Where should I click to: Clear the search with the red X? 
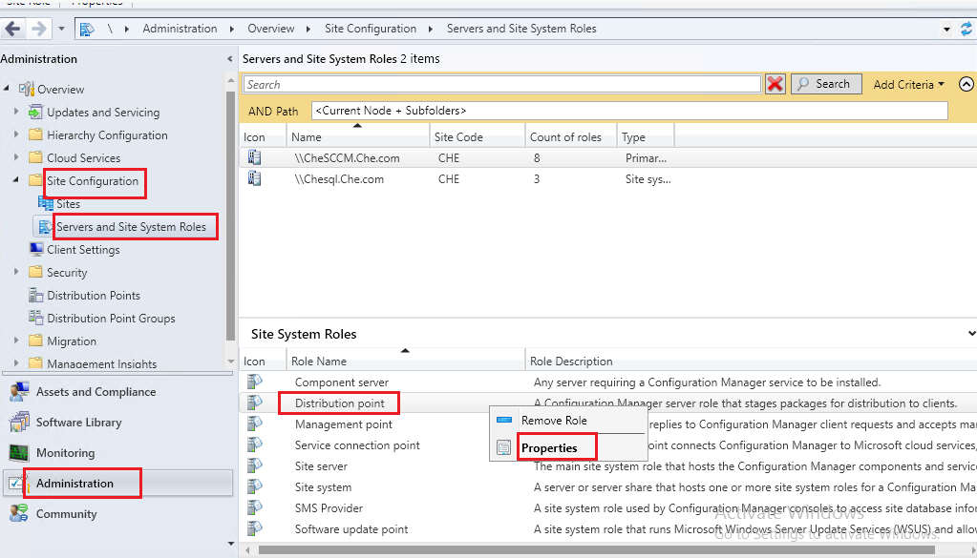(x=774, y=83)
